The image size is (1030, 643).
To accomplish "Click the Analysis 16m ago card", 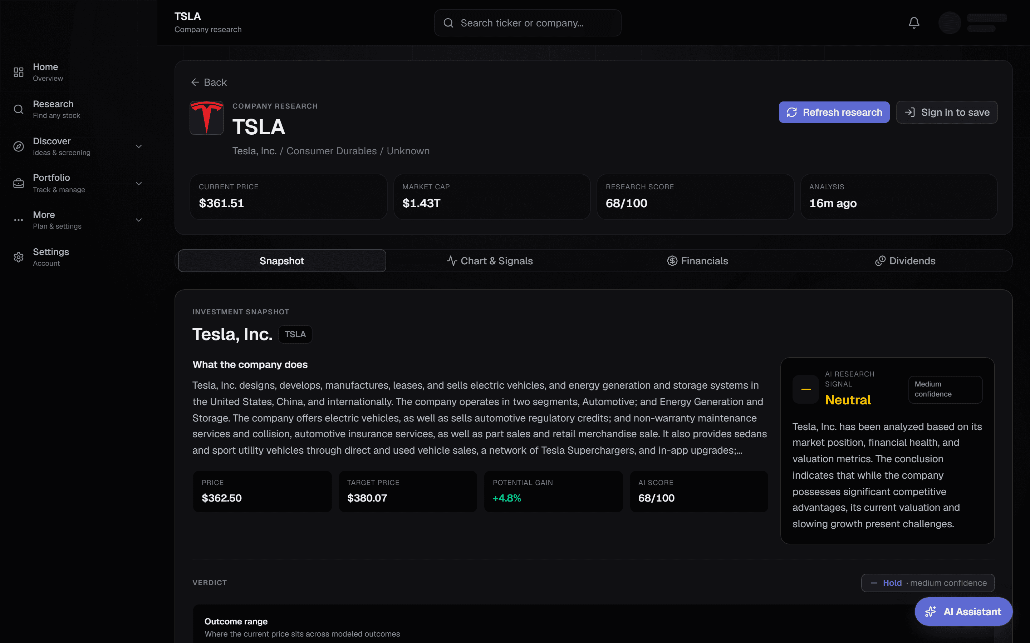I will point(899,197).
